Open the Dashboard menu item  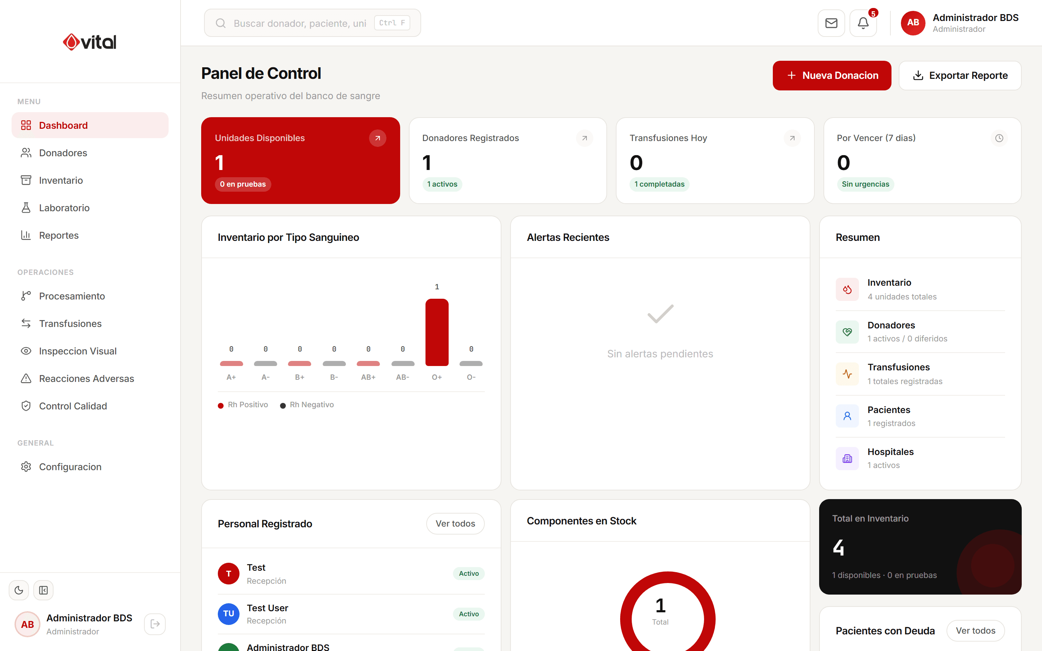90,125
